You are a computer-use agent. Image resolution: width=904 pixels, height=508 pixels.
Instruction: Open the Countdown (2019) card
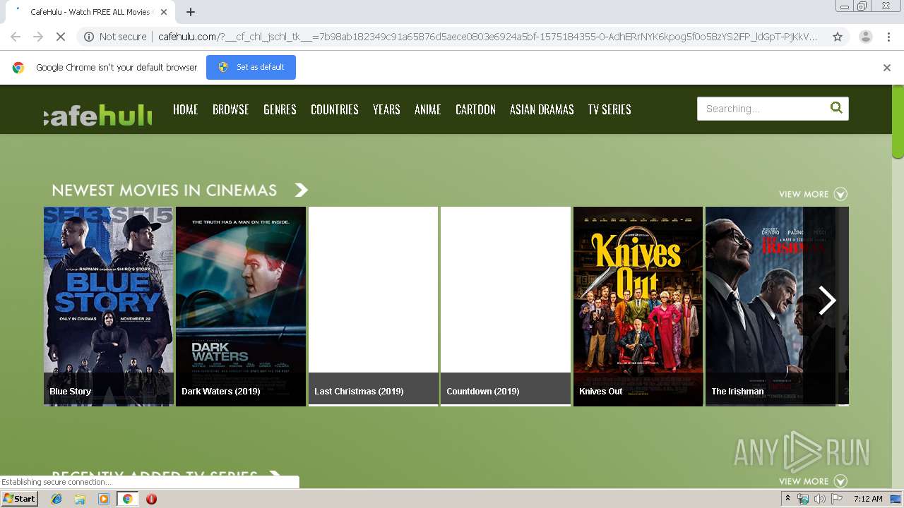click(x=506, y=306)
